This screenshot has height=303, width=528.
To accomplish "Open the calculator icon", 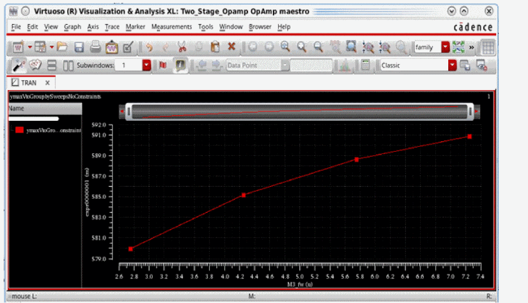I will tap(365, 65).
